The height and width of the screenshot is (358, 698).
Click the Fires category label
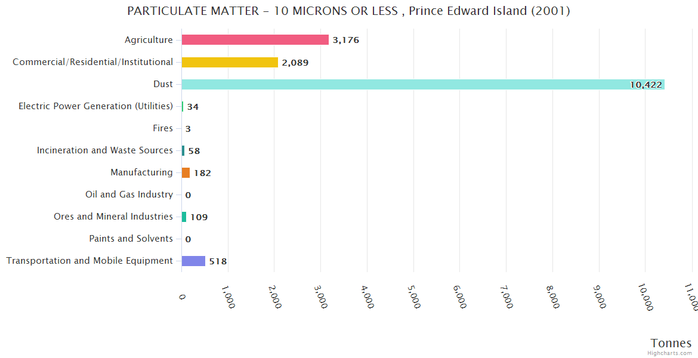tap(163, 128)
